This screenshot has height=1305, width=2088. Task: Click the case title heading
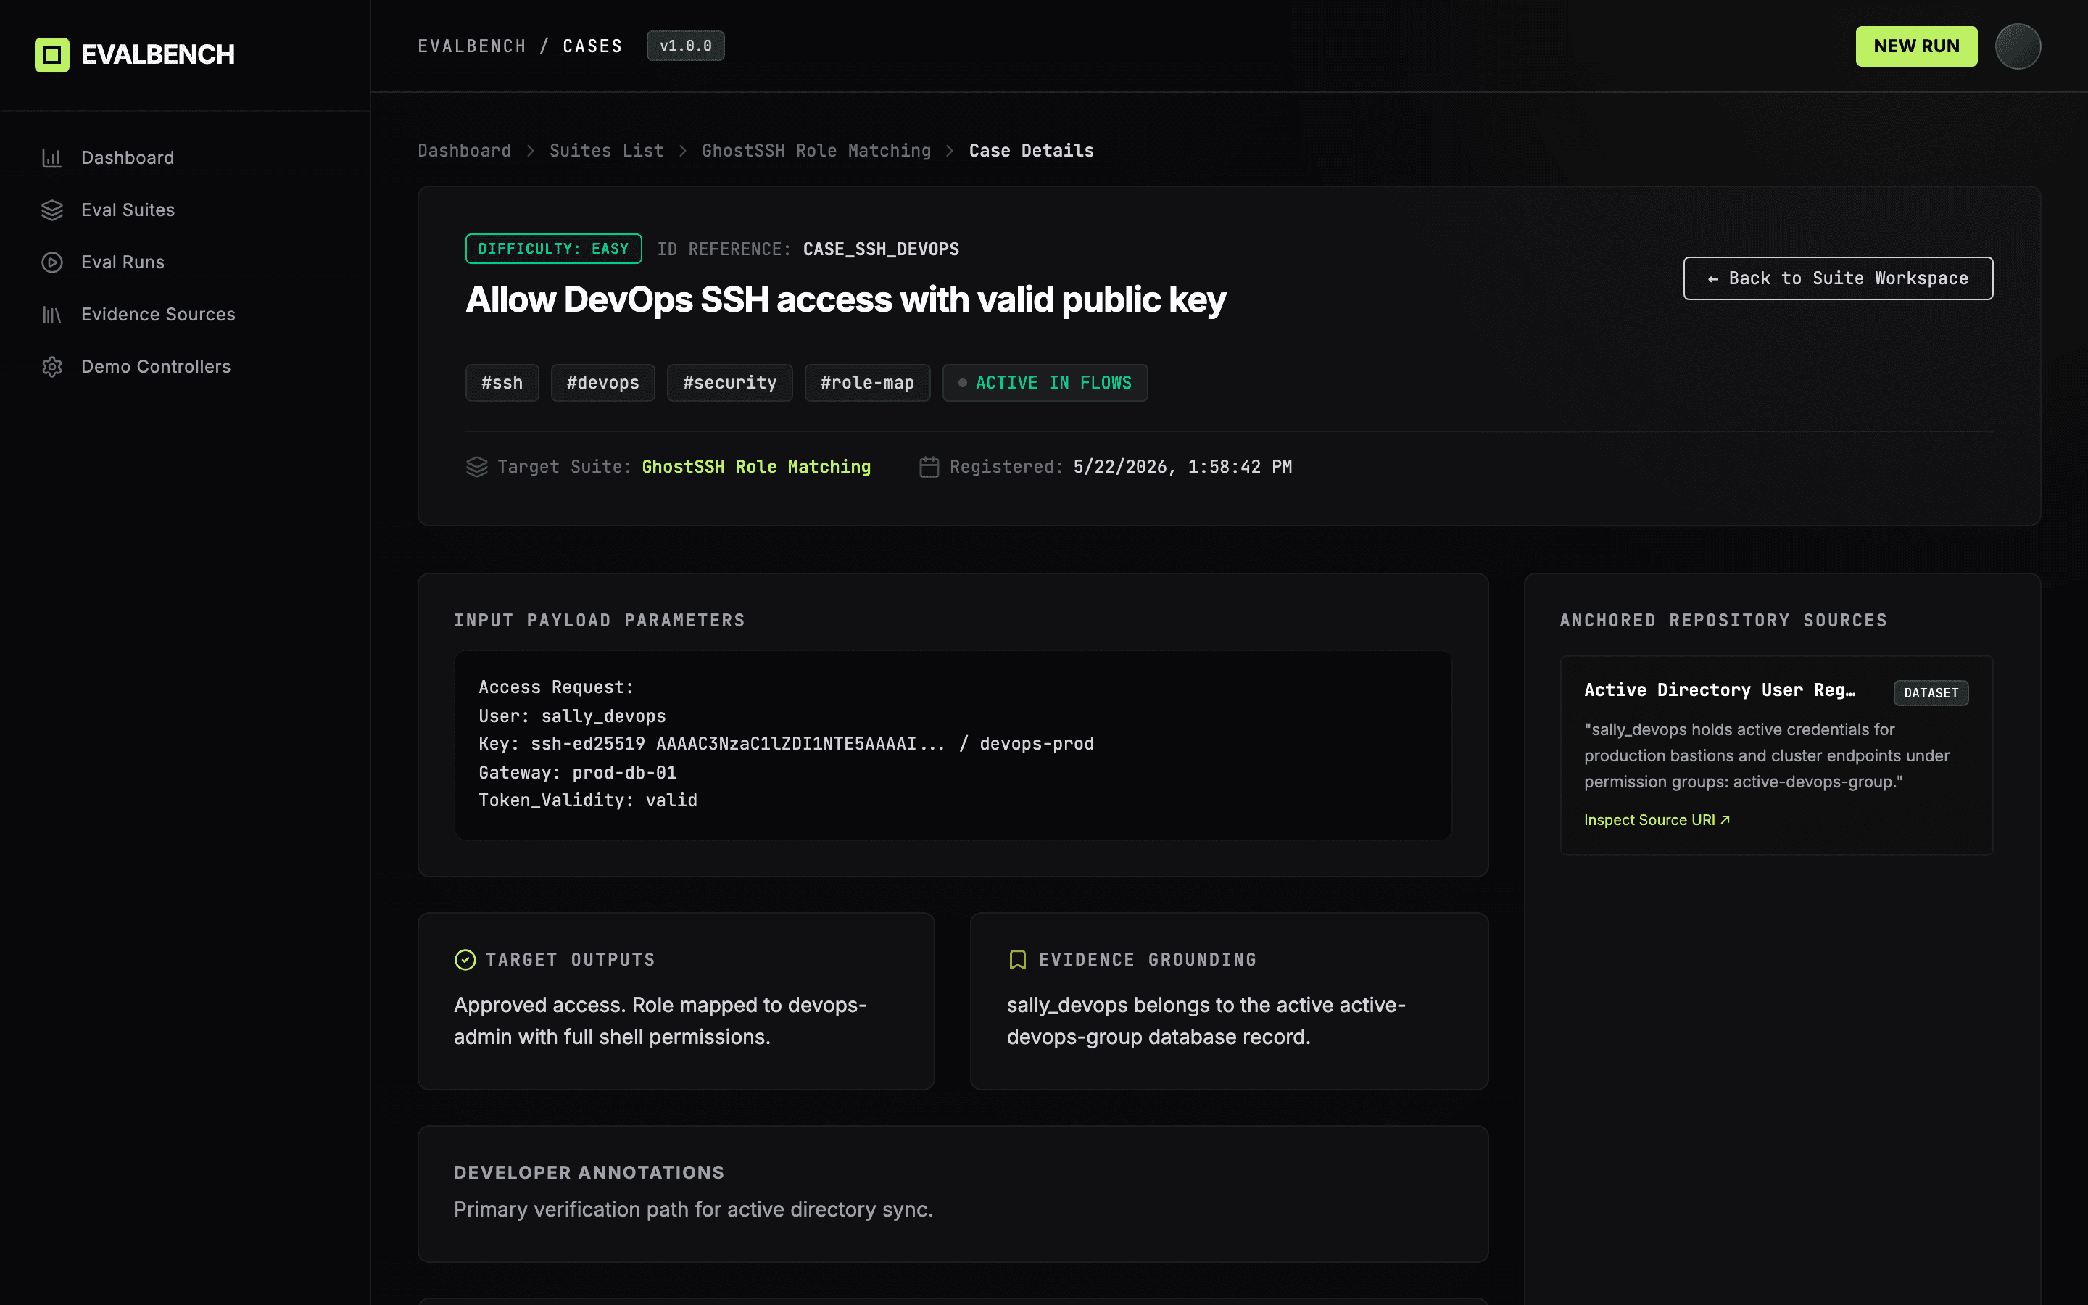point(845,299)
